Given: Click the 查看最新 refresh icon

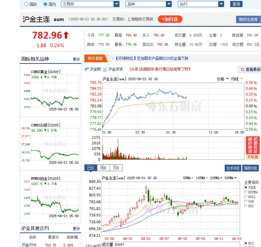Looking at the screenshot, I should click(x=242, y=69).
